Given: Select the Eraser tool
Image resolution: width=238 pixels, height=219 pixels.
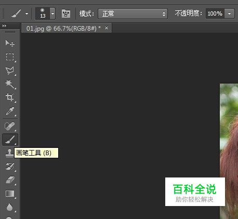Looking at the screenshot, I should [10, 180].
